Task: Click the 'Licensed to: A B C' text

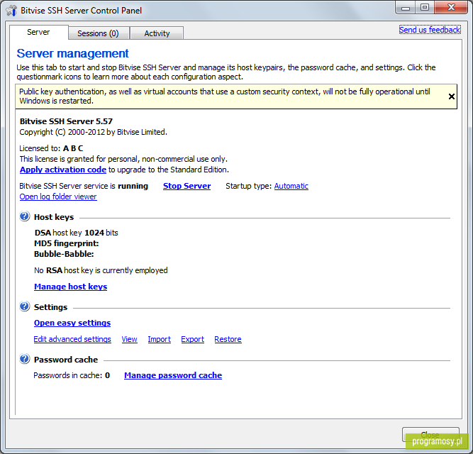Action: (x=51, y=148)
